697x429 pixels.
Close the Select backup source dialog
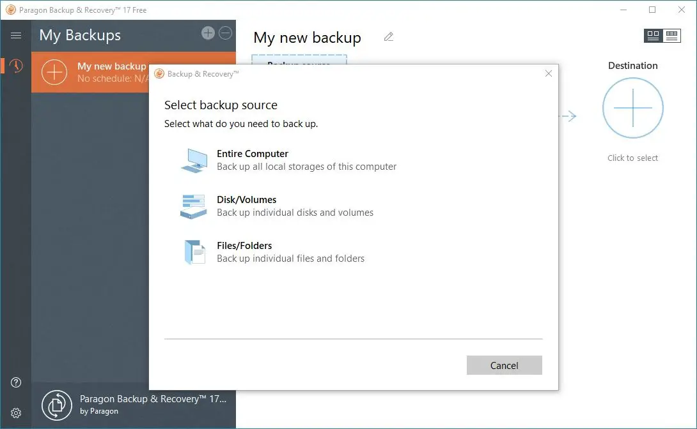point(549,73)
